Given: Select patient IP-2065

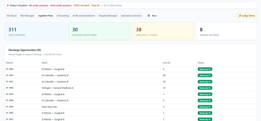Looking at the screenshot, I should click(10, 113).
